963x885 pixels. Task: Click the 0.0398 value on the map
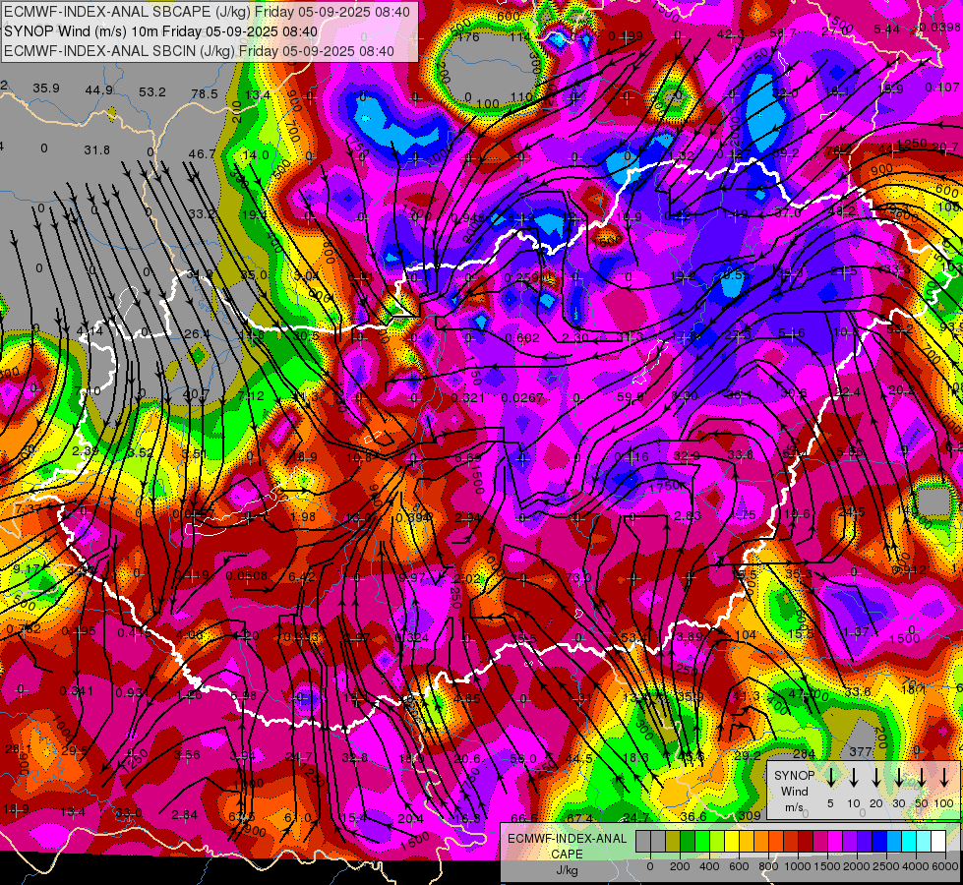(x=940, y=27)
